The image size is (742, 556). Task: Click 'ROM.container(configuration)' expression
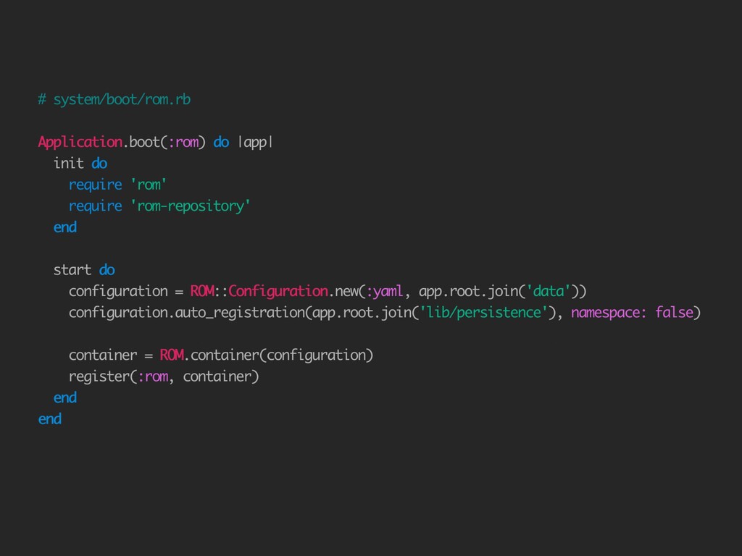267,355
